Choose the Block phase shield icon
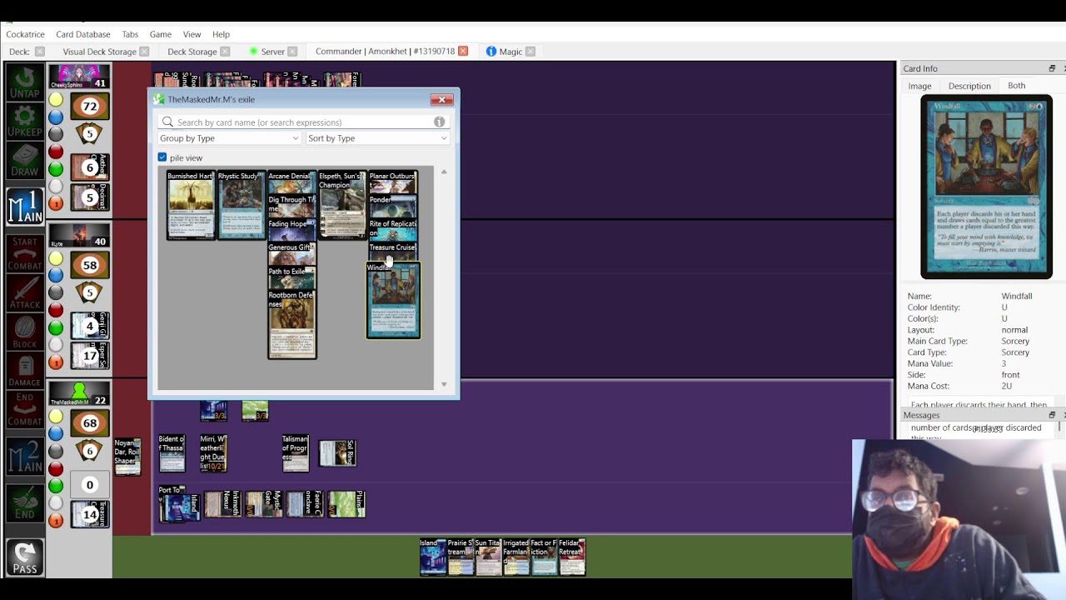1066x600 pixels. pyautogui.click(x=25, y=332)
